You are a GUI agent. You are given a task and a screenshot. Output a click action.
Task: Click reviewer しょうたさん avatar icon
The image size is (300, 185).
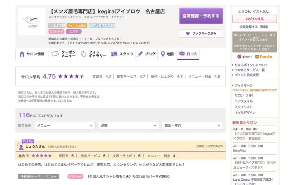(x=21, y=147)
